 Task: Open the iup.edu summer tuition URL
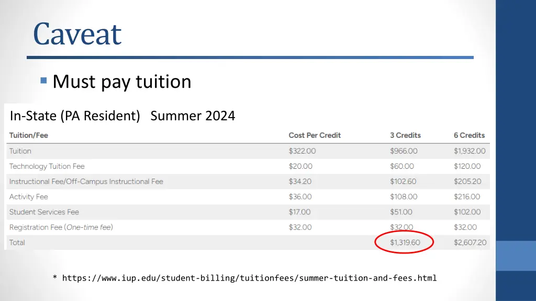tap(249, 278)
